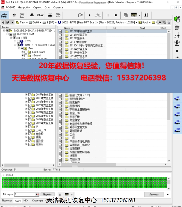Click the stop button in the main toolbar
The image size is (182, 207).
tap(115, 15)
